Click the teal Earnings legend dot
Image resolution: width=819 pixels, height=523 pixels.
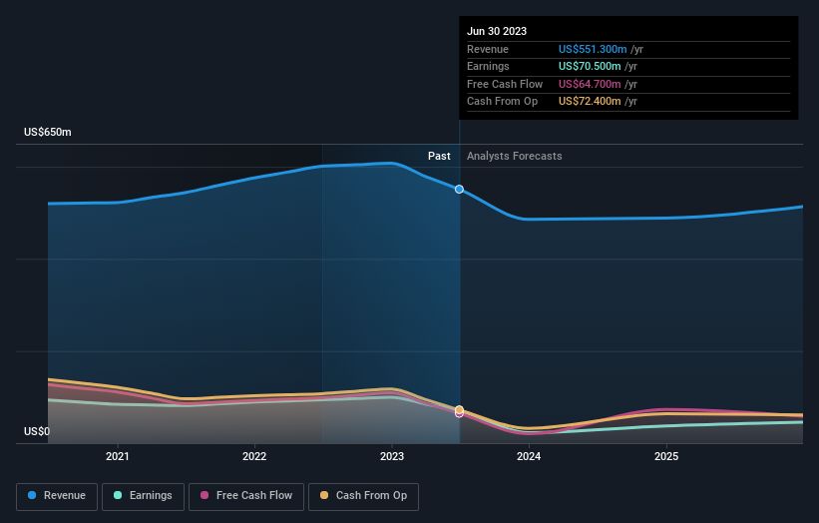(x=118, y=495)
